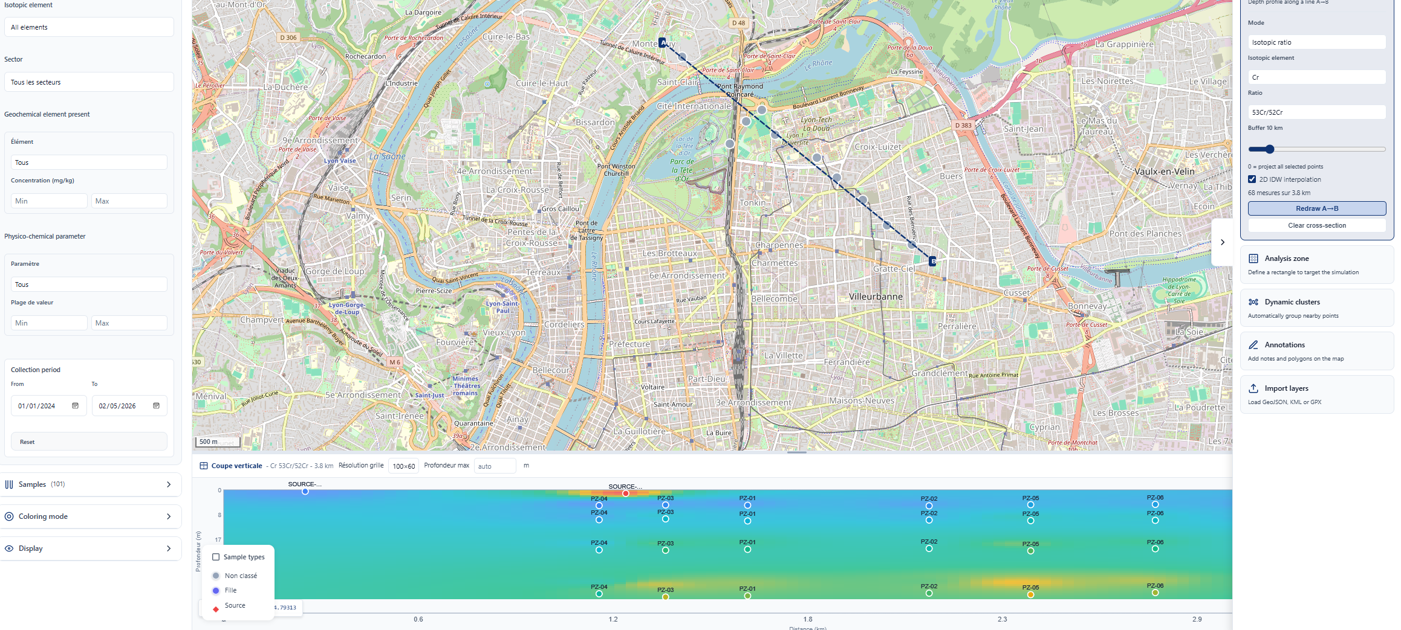Click the Coupe verticale table icon
This screenshot has height=630, width=1401.
click(x=204, y=466)
